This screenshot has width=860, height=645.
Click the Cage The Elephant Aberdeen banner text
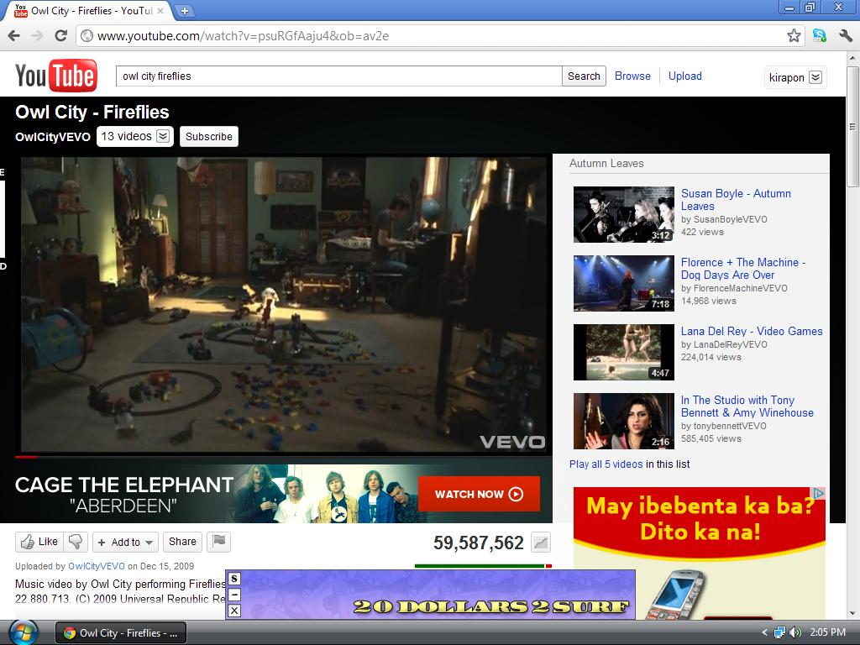click(124, 494)
